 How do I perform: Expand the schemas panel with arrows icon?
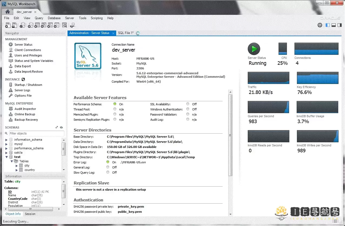coord(57,127)
